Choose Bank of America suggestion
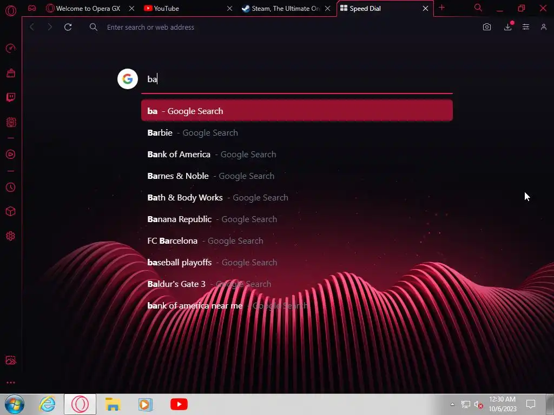 point(297,154)
